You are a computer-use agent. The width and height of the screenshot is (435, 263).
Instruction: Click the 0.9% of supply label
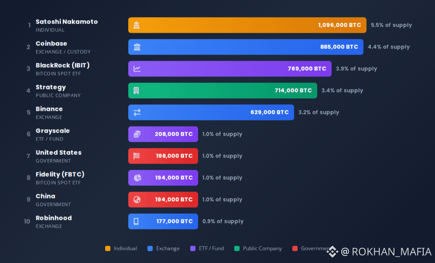tap(223, 222)
